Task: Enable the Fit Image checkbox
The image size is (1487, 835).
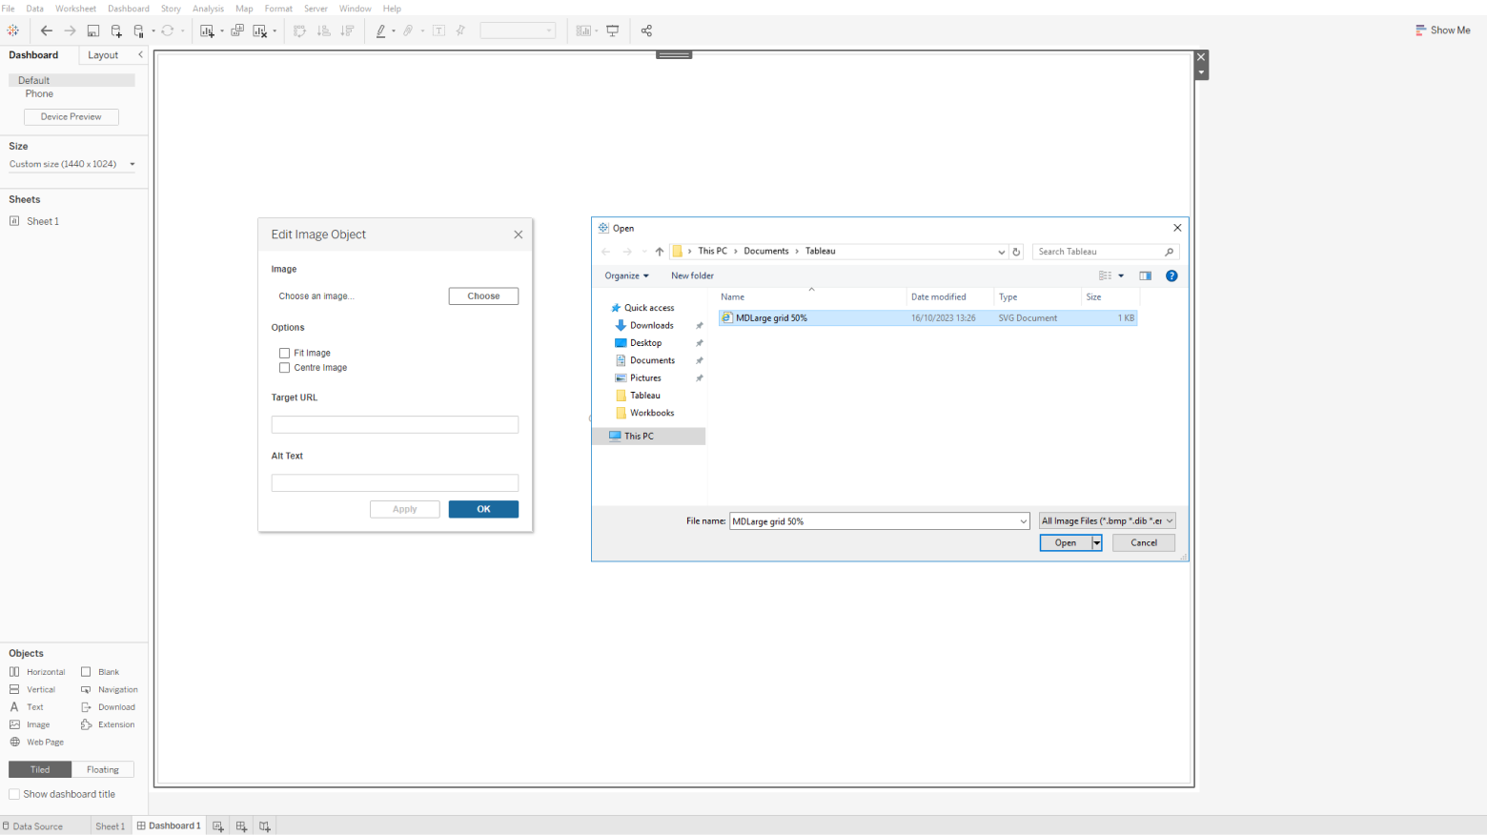Action: click(x=284, y=353)
